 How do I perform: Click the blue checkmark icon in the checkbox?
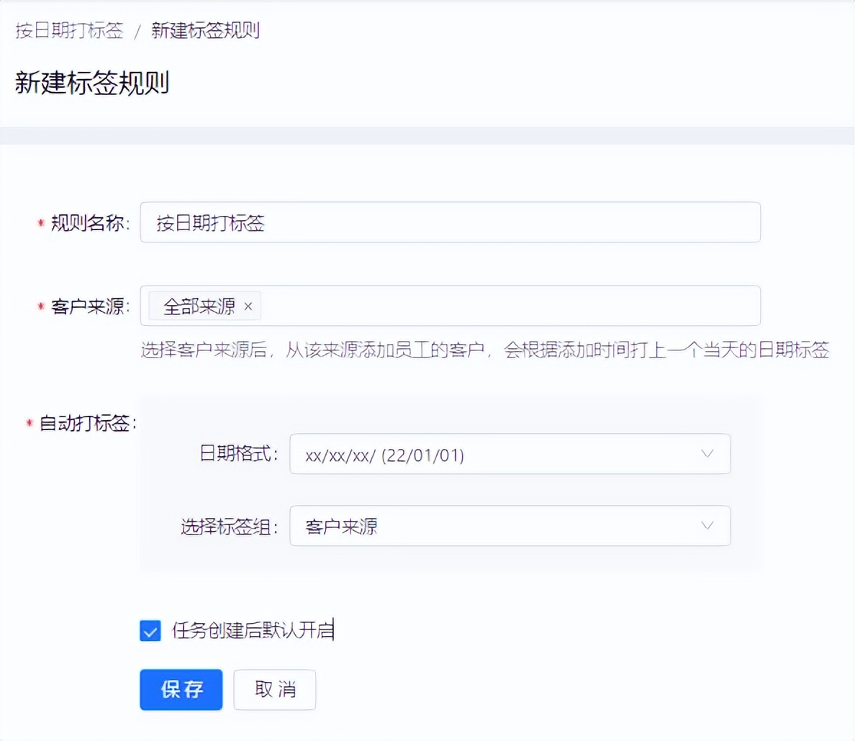(150, 631)
